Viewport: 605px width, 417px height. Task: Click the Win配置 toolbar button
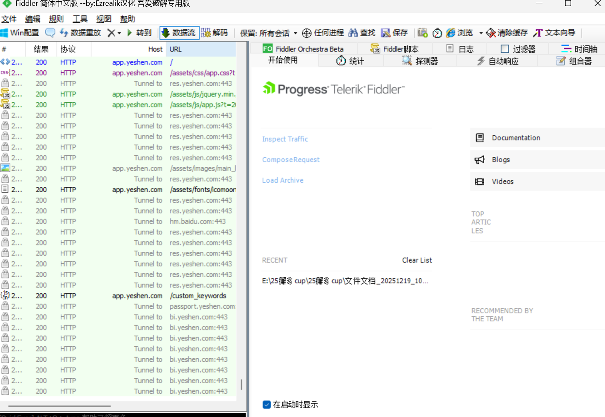(x=20, y=33)
